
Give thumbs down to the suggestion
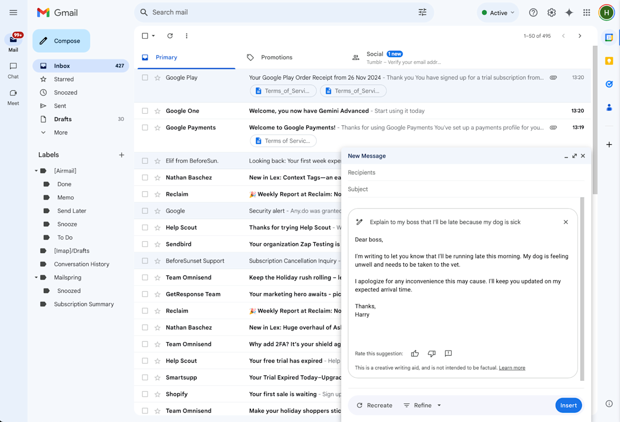pyautogui.click(x=432, y=353)
